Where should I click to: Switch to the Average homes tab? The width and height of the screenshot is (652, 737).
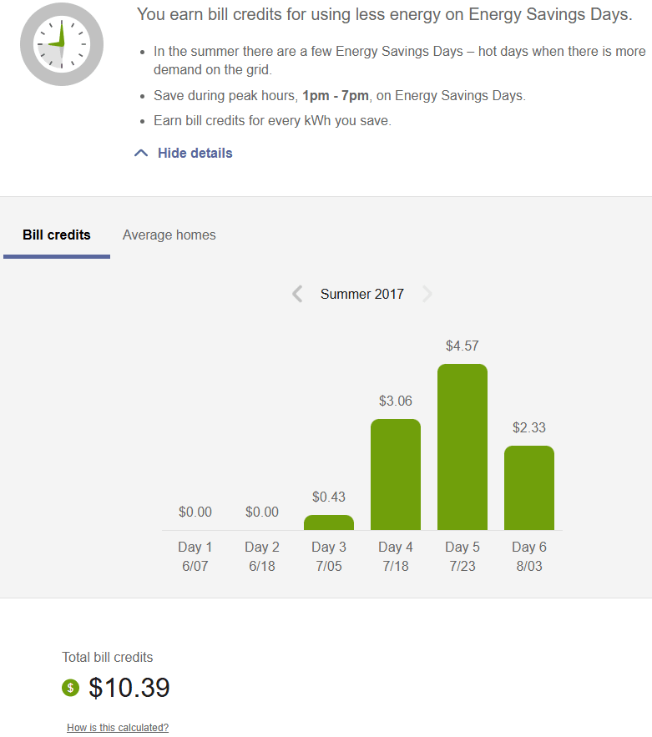pyautogui.click(x=169, y=235)
